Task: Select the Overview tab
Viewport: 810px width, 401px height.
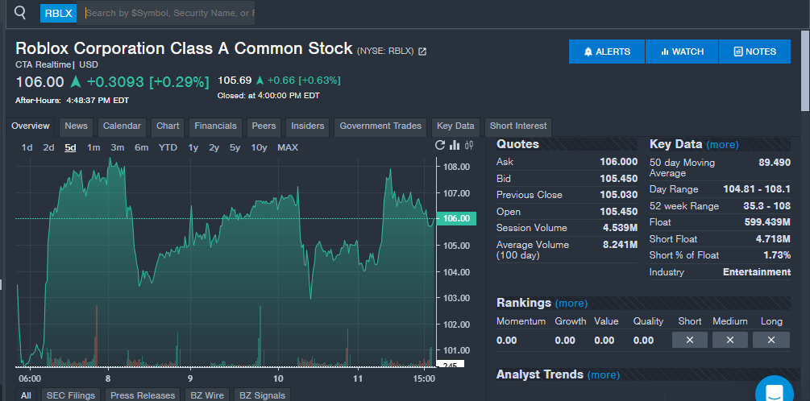Action: click(31, 126)
